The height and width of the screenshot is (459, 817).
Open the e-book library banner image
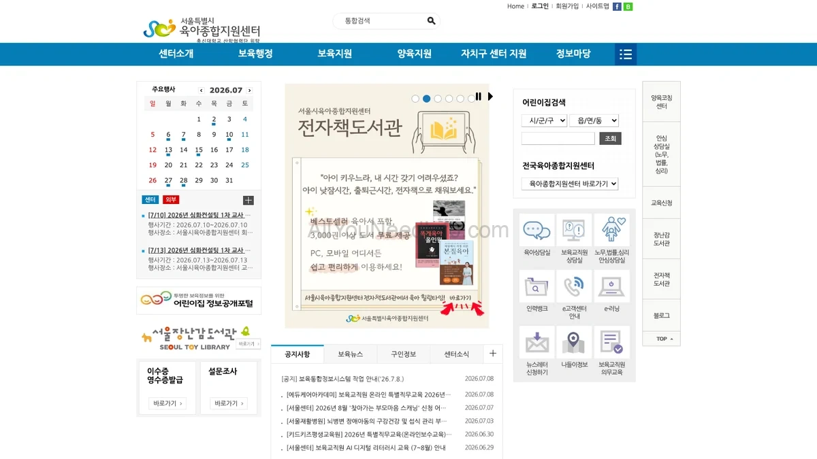[387, 206]
